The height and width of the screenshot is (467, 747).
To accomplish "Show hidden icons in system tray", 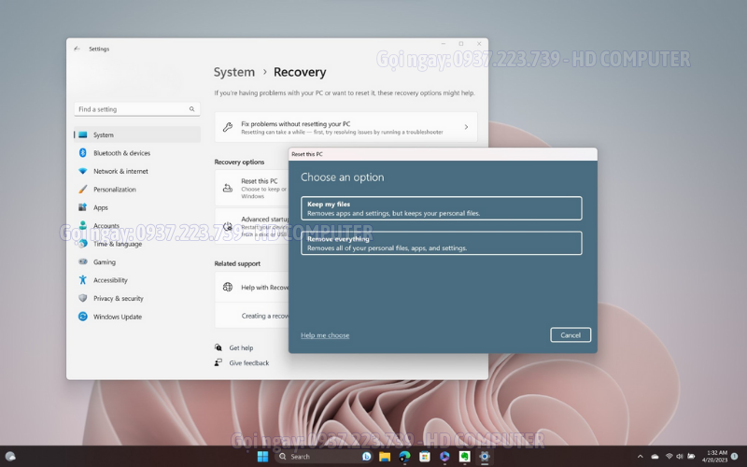I will coord(640,457).
